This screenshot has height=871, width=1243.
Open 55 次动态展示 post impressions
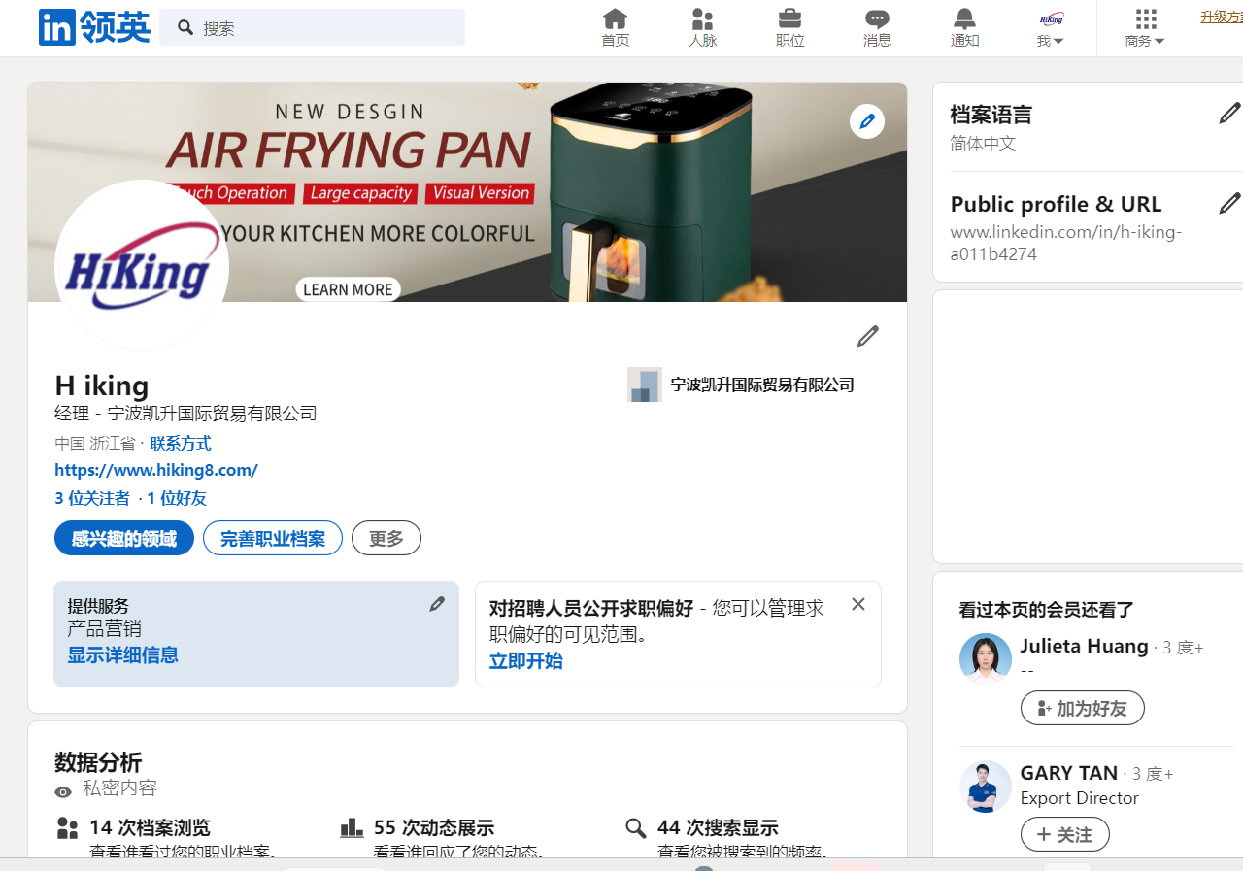tap(434, 828)
